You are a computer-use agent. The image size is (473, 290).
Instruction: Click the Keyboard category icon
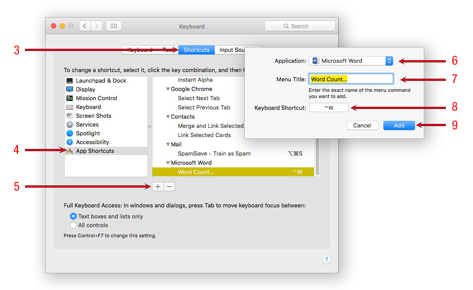tap(70, 107)
